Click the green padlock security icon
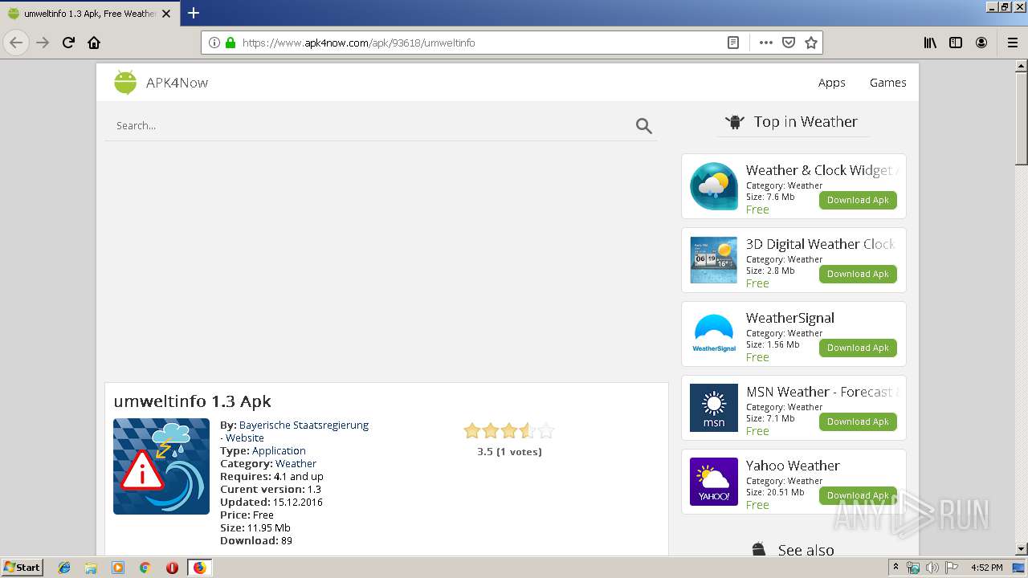The width and height of the screenshot is (1028, 578). click(230, 43)
